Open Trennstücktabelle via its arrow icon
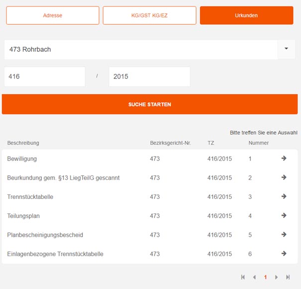 click(x=284, y=196)
